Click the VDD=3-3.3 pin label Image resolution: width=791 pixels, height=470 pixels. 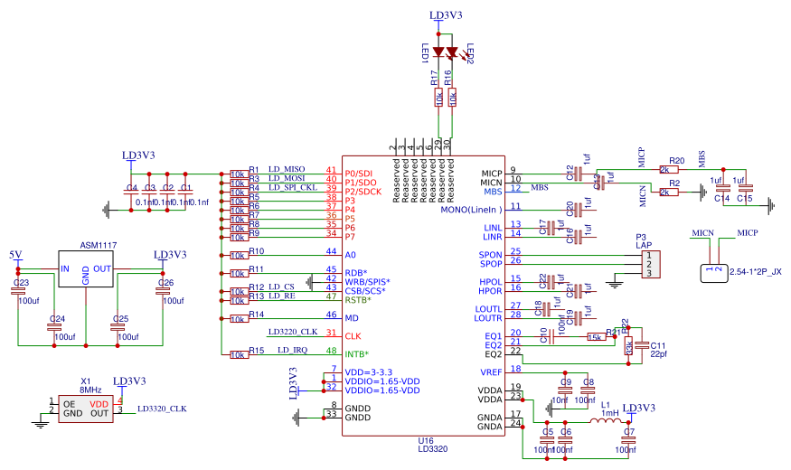[369, 372]
